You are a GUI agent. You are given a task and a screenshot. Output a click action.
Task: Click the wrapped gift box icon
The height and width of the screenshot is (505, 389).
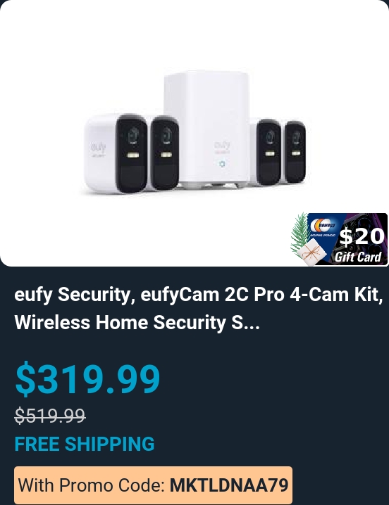click(x=311, y=253)
